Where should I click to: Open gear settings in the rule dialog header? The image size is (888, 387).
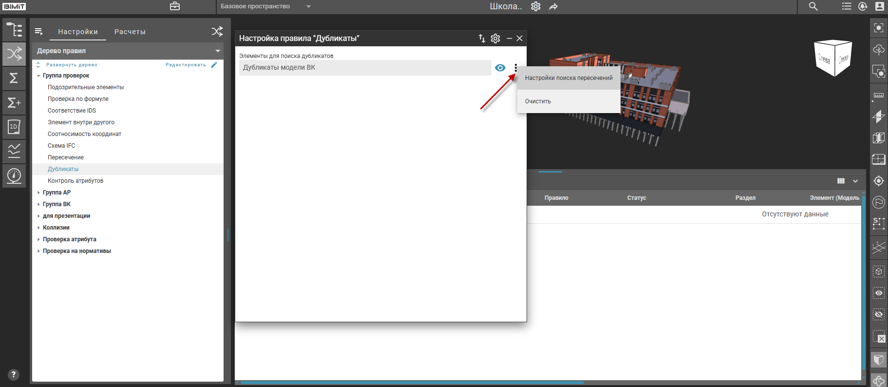point(495,39)
